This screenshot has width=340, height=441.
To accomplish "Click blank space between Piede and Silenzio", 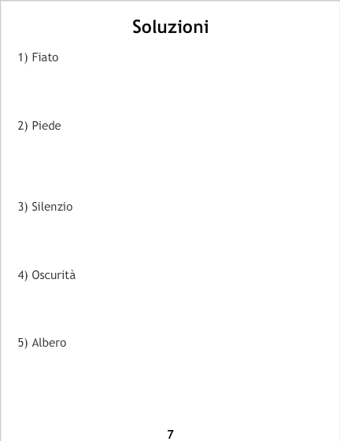I will coord(170,166).
